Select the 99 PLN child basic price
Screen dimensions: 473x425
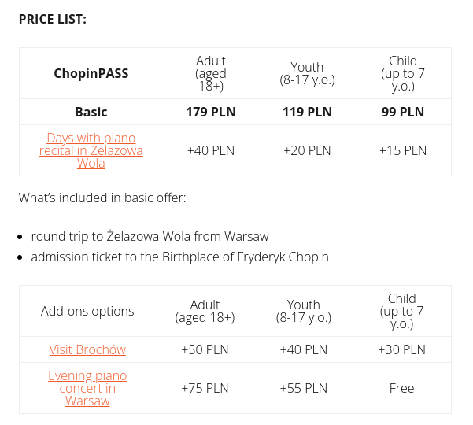[x=403, y=112]
